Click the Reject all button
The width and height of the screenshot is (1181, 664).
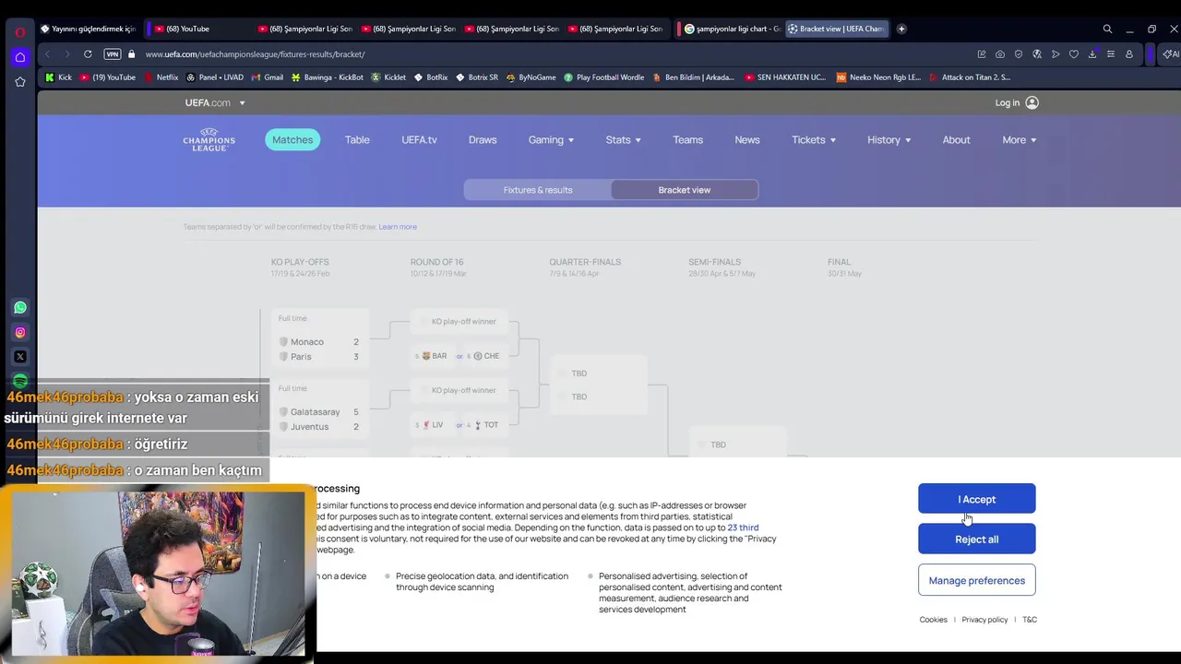(977, 539)
